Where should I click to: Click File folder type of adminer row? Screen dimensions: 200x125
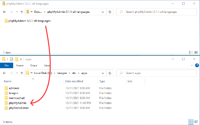tap(105, 88)
